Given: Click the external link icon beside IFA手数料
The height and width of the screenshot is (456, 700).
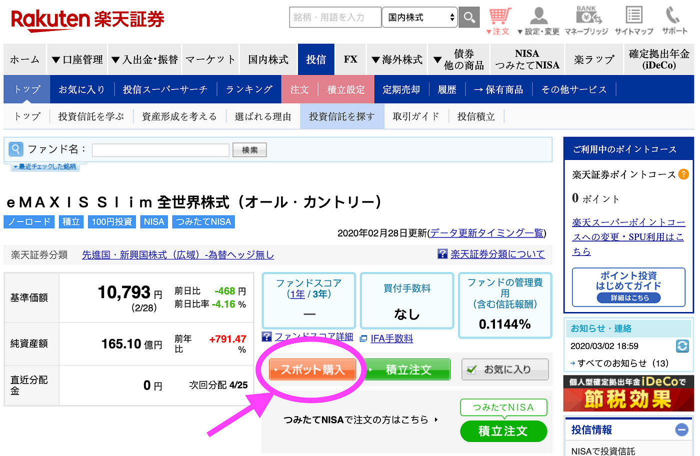Looking at the screenshot, I should pos(363,338).
